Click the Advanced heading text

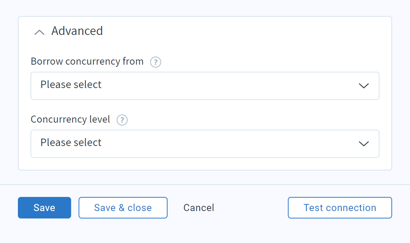[x=77, y=31]
